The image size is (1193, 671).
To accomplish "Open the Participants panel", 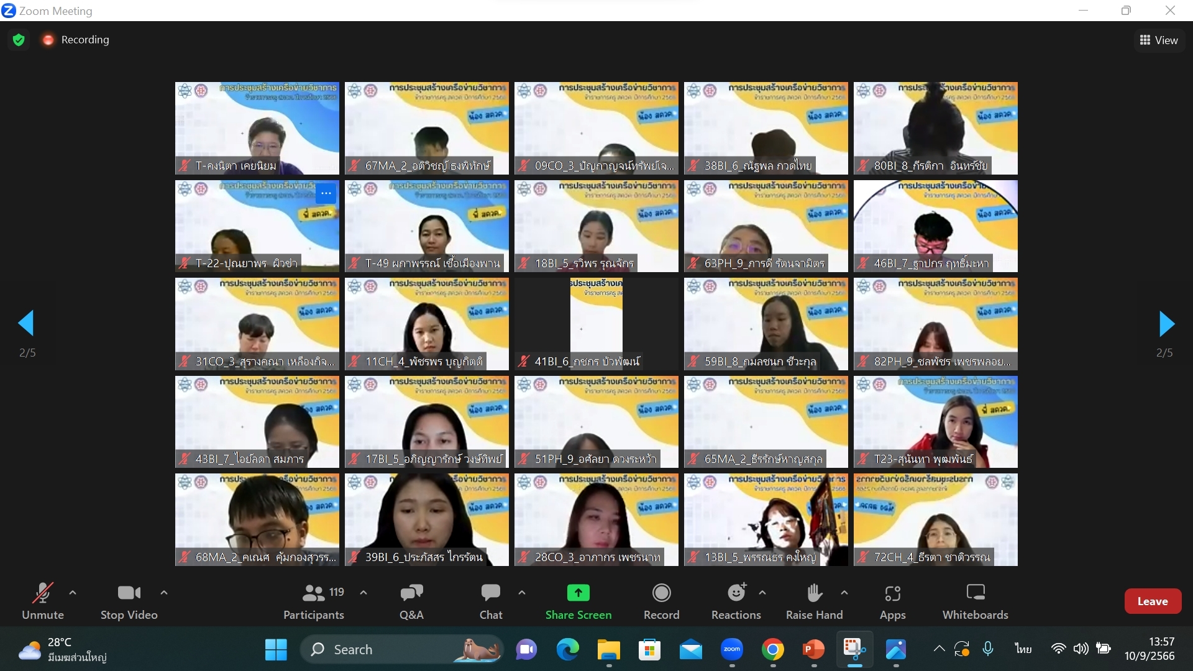I will coord(314,601).
